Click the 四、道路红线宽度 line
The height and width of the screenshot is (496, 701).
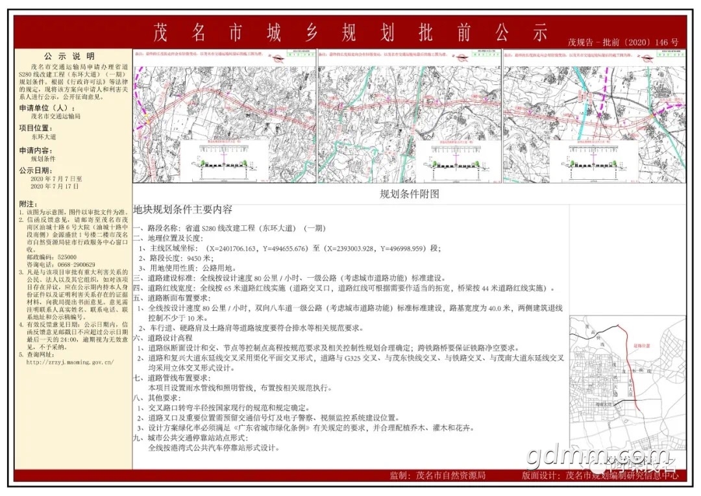click(344, 288)
